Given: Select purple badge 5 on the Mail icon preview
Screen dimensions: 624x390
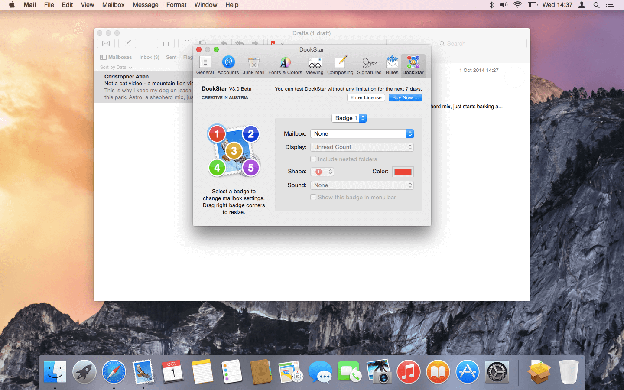Looking at the screenshot, I should [x=251, y=168].
